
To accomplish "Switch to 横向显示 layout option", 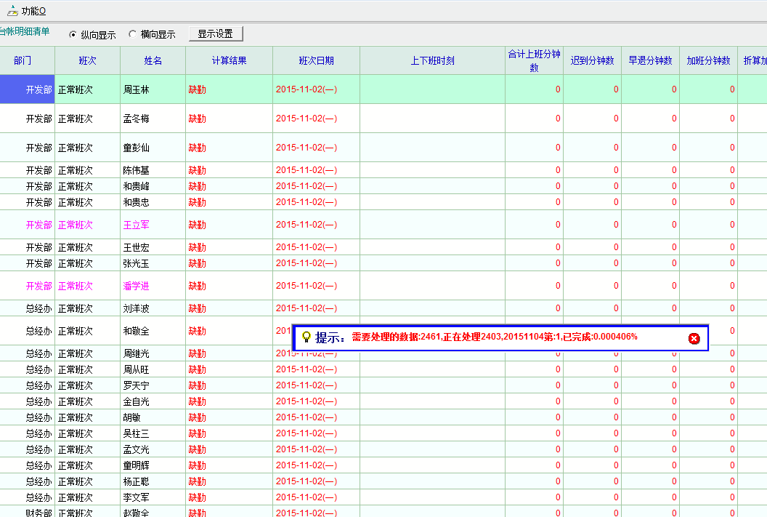I will coord(132,34).
